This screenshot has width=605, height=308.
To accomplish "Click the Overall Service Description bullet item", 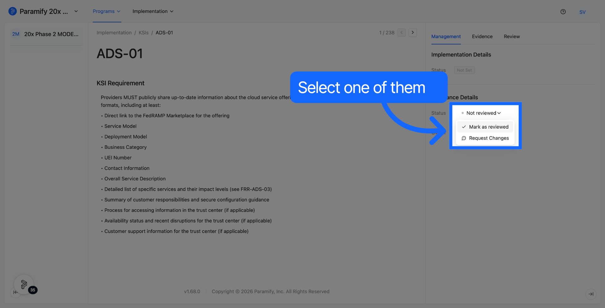I will (135, 179).
